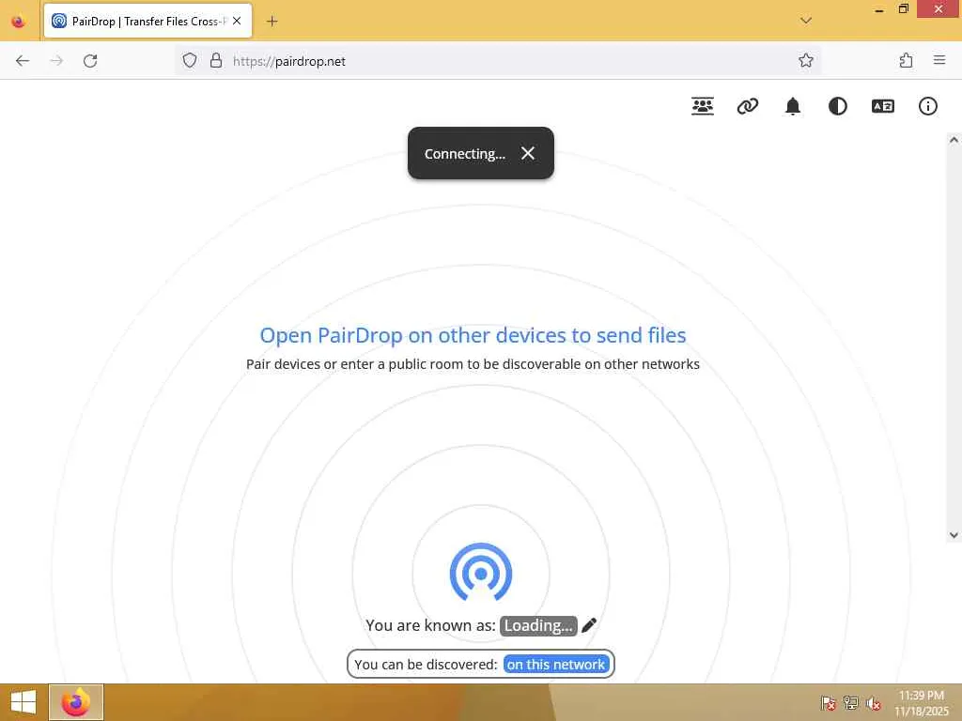
Task: Enable notifications with the bell icon
Action: [793, 106]
